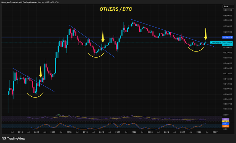Select the blue 87.77 stochastic value tag
The image size is (236, 143).
(x=226, y=124)
